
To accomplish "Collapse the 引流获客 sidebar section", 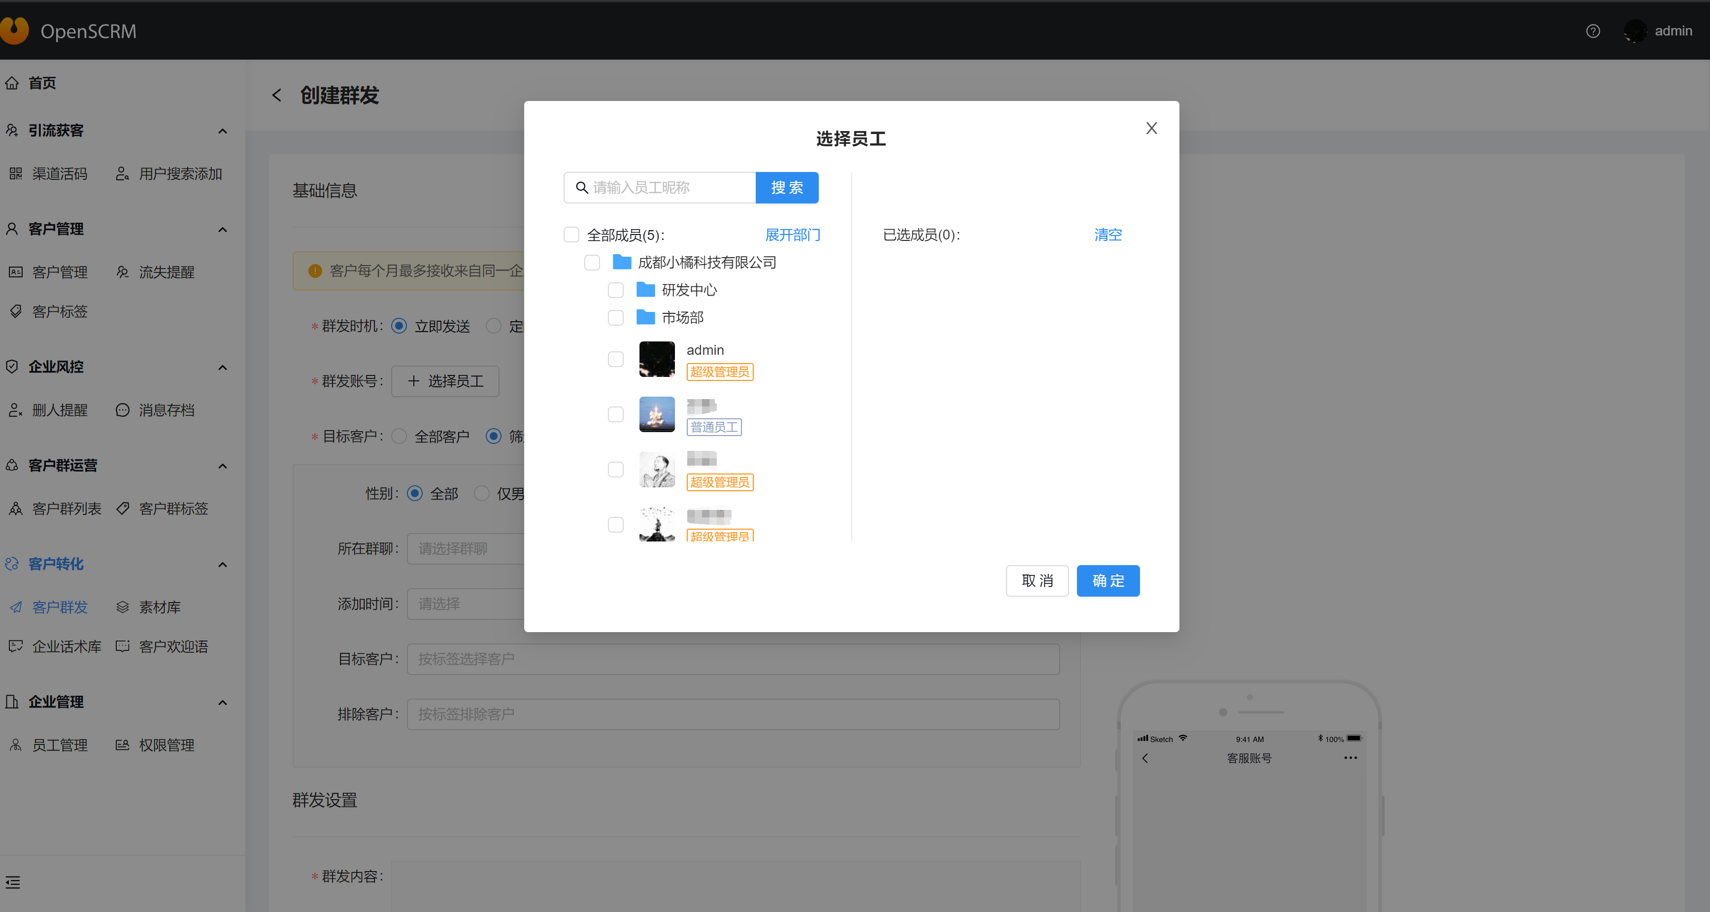I will click(x=222, y=131).
